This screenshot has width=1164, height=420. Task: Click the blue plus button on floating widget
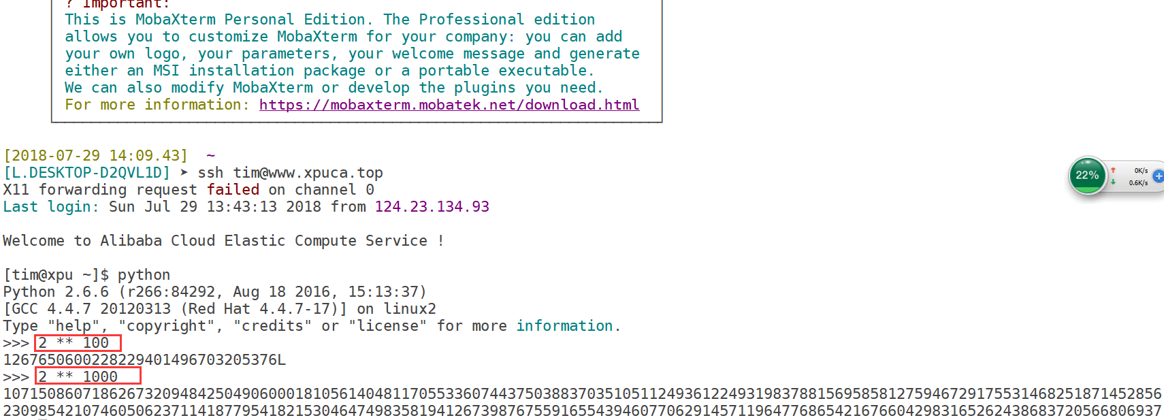pos(1159,176)
